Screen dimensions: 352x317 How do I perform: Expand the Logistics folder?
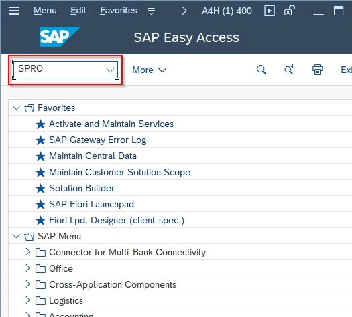click(x=27, y=300)
